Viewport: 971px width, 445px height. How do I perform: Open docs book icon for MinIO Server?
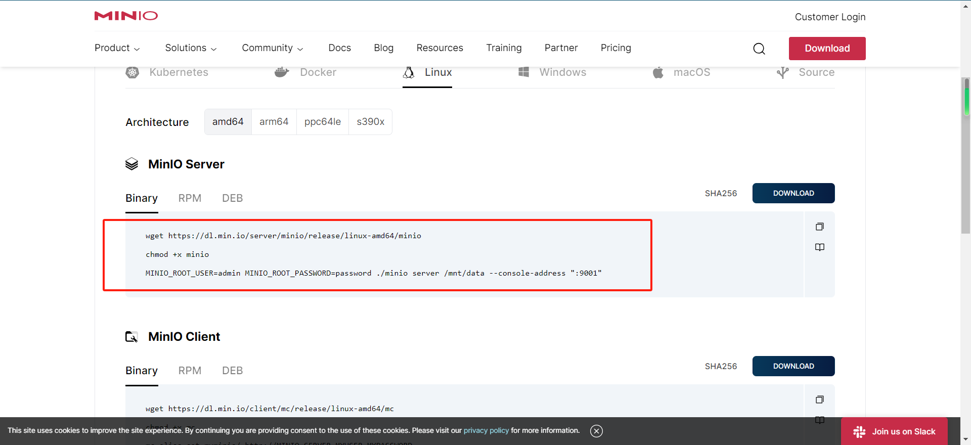click(x=820, y=247)
